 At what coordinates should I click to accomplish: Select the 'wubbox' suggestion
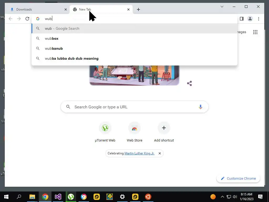pyautogui.click(x=134, y=38)
